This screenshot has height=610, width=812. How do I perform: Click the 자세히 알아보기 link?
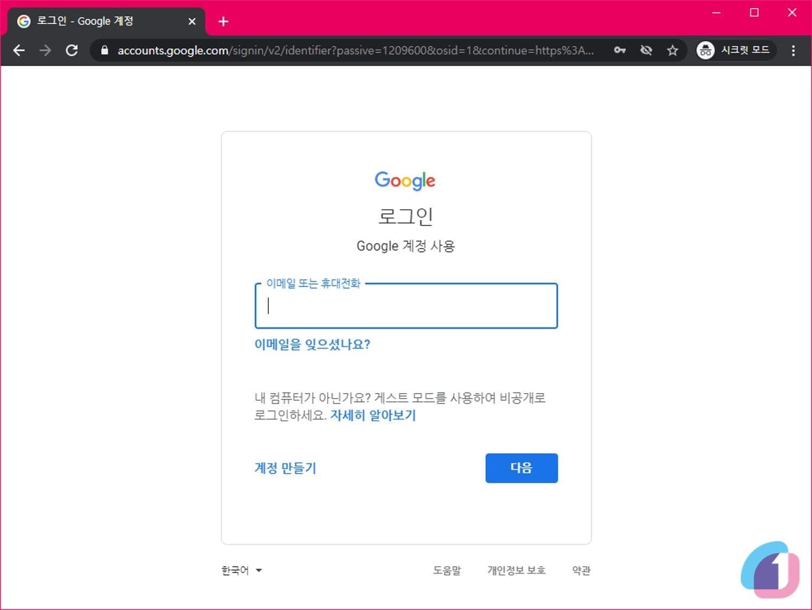coord(373,415)
